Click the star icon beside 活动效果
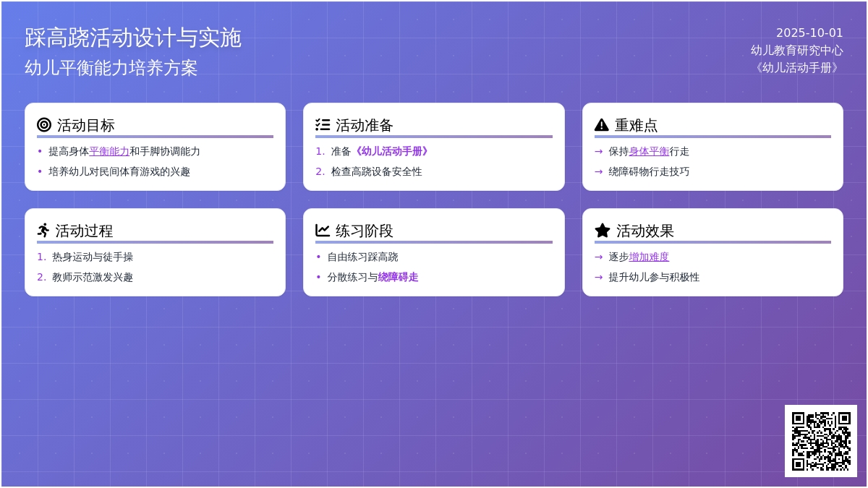 603,231
